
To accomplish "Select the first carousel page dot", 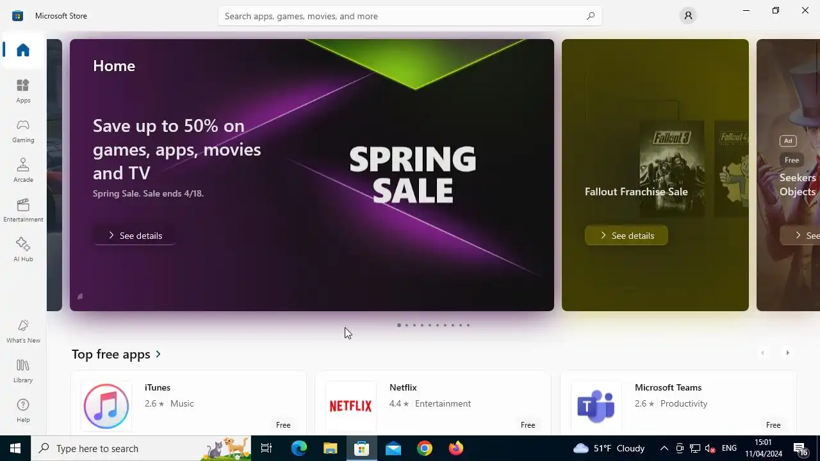I will tap(398, 325).
